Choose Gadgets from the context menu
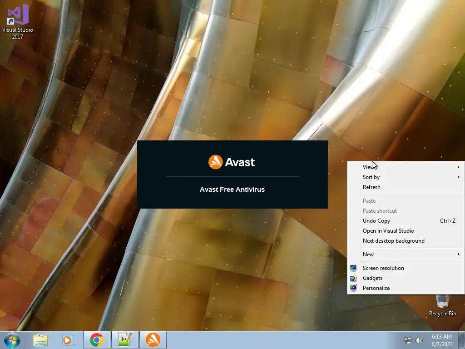 406,278
